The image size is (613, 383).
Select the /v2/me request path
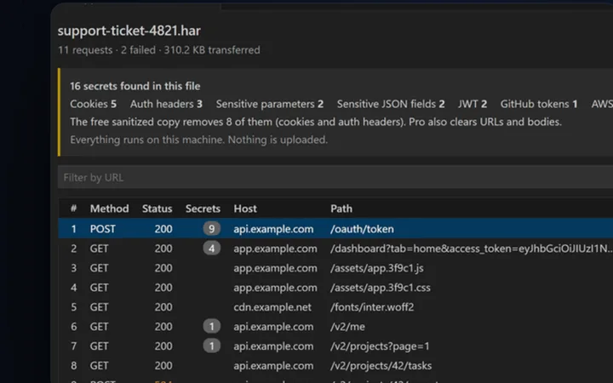[x=347, y=327]
